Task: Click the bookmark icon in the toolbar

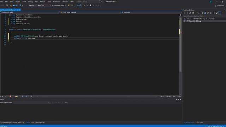Action: [90, 6]
